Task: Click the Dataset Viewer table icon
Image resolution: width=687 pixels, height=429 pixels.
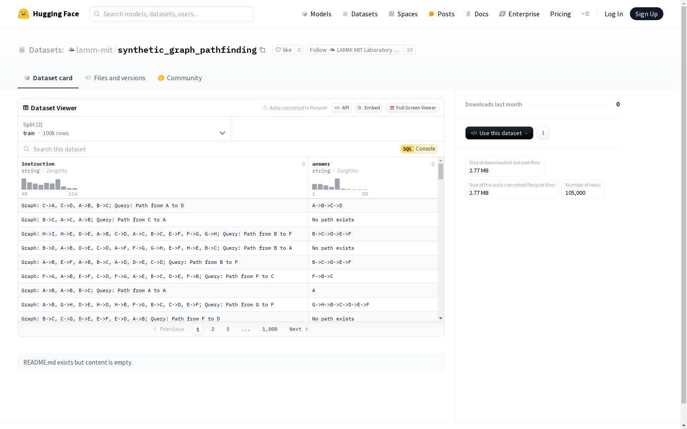Action: (26, 108)
